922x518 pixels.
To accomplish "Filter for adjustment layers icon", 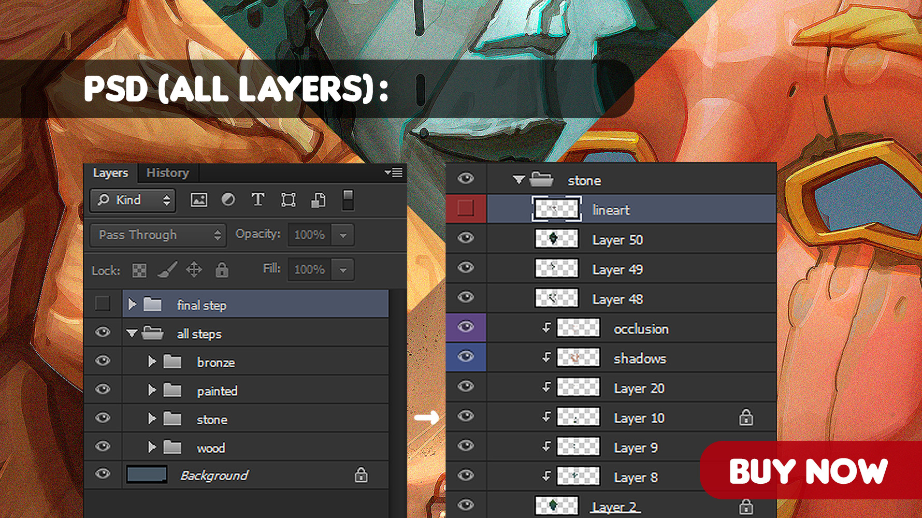I will pos(228,199).
